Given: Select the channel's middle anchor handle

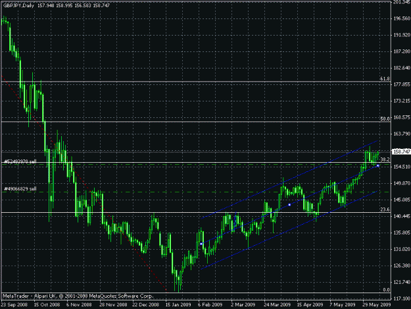Looking at the screenshot, I should pos(289,204).
